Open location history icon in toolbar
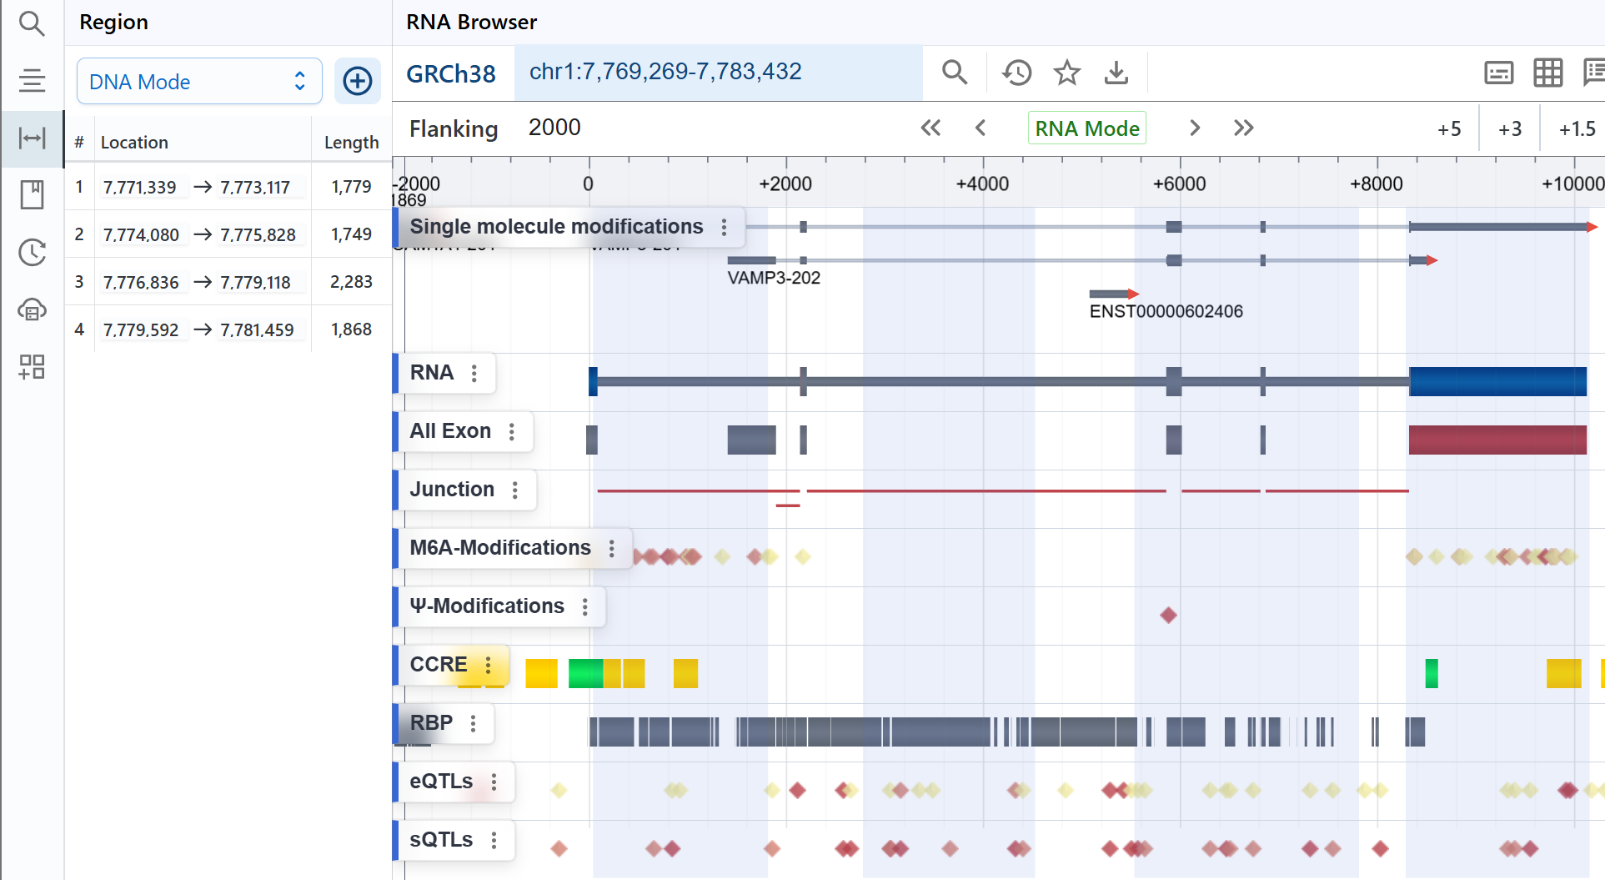 pyautogui.click(x=1016, y=73)
